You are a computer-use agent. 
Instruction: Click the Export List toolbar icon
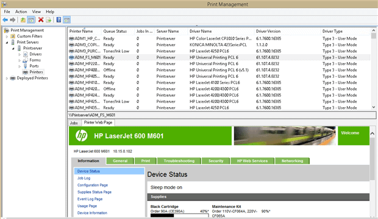pyautogui.click(x=48, y=19)
